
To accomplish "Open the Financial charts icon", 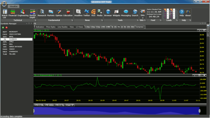I will tap(12, 13).
